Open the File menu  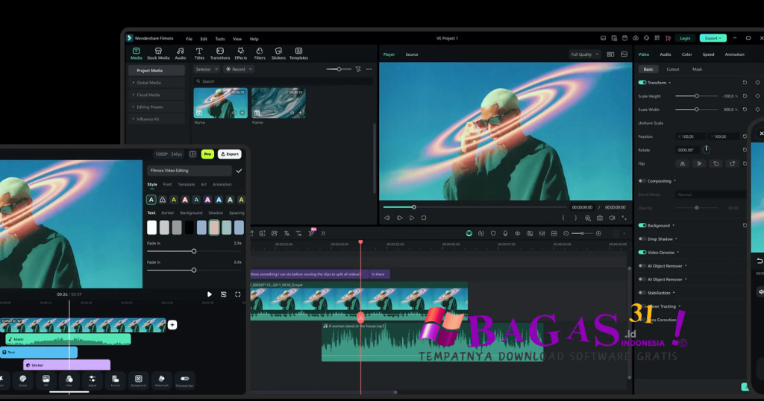click(189, 39)
